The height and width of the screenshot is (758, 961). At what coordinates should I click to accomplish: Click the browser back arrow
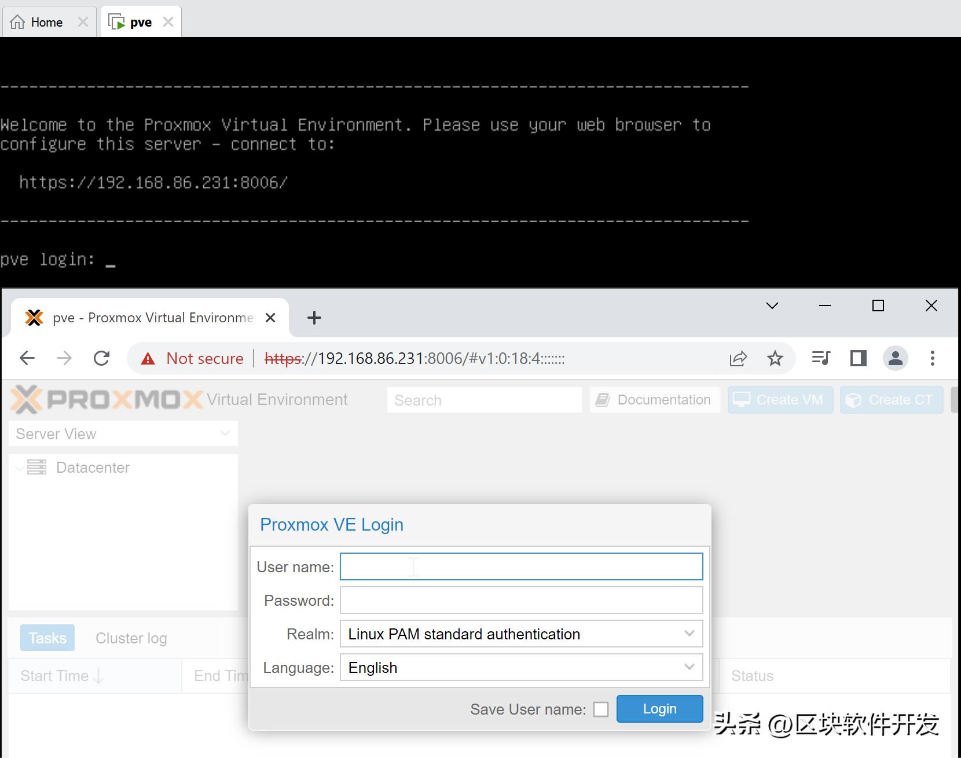(x=27, y=358)
